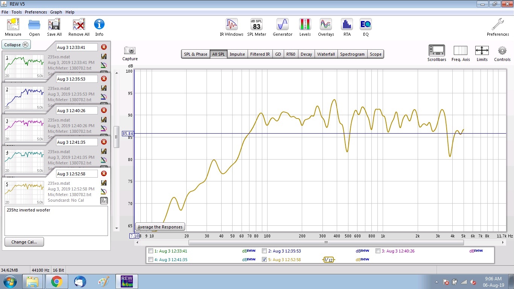Change trace colour of measurement 3
This screenshot has height=289, width=514.
104,129
